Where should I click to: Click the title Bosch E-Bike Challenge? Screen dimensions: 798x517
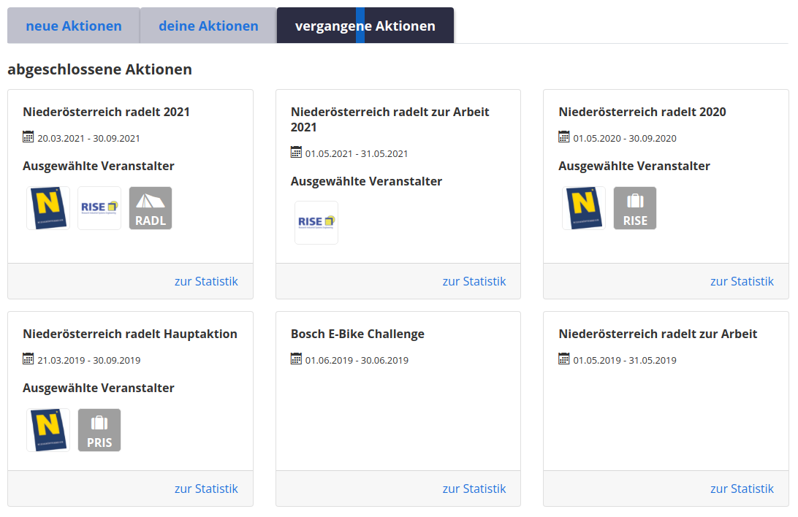357,334
